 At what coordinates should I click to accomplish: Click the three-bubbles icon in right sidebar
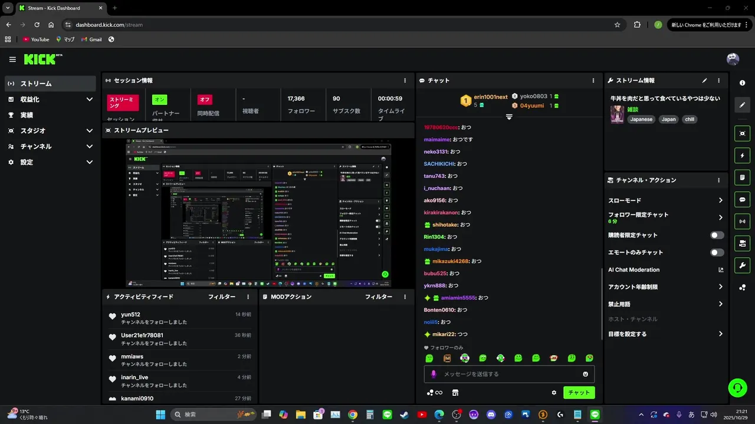tap(743, 287)
